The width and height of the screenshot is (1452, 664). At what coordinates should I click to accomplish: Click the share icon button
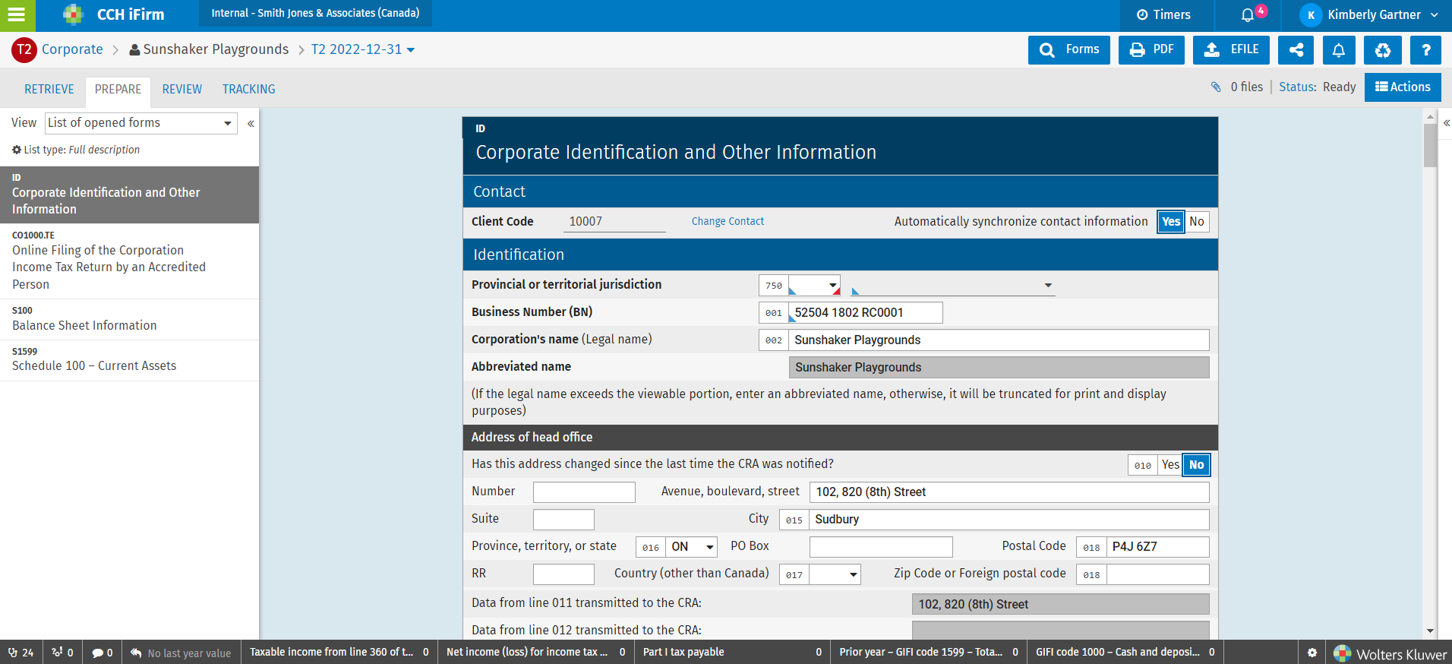[1296, 50]
